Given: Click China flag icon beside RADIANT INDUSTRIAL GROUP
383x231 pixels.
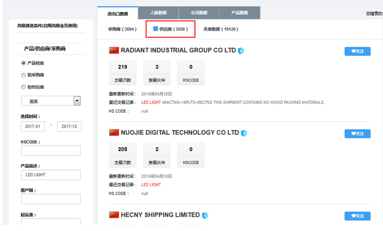Looking at the screenshot, I should point(114,50).
